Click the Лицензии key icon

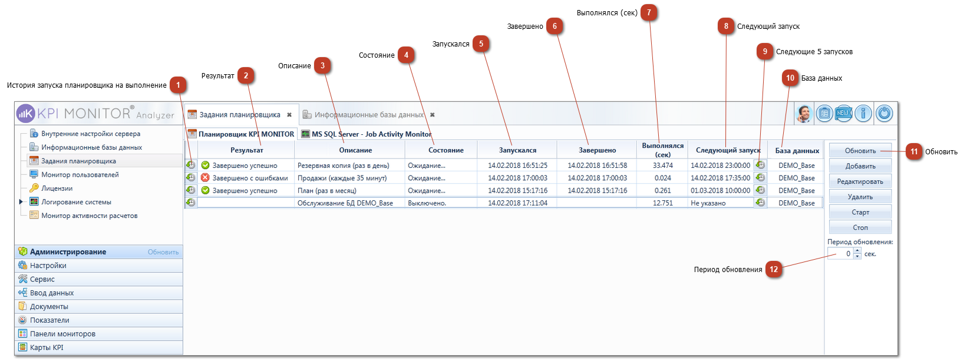[34, 188]
